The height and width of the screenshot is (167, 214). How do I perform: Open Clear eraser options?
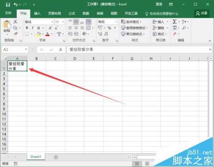coord(175,34)
